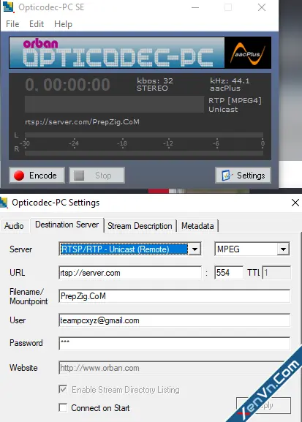This screenshot has width=302, height=422.
Task: Click the kHz: 44.1 aacPlus readout
Action: pos(230,85)
